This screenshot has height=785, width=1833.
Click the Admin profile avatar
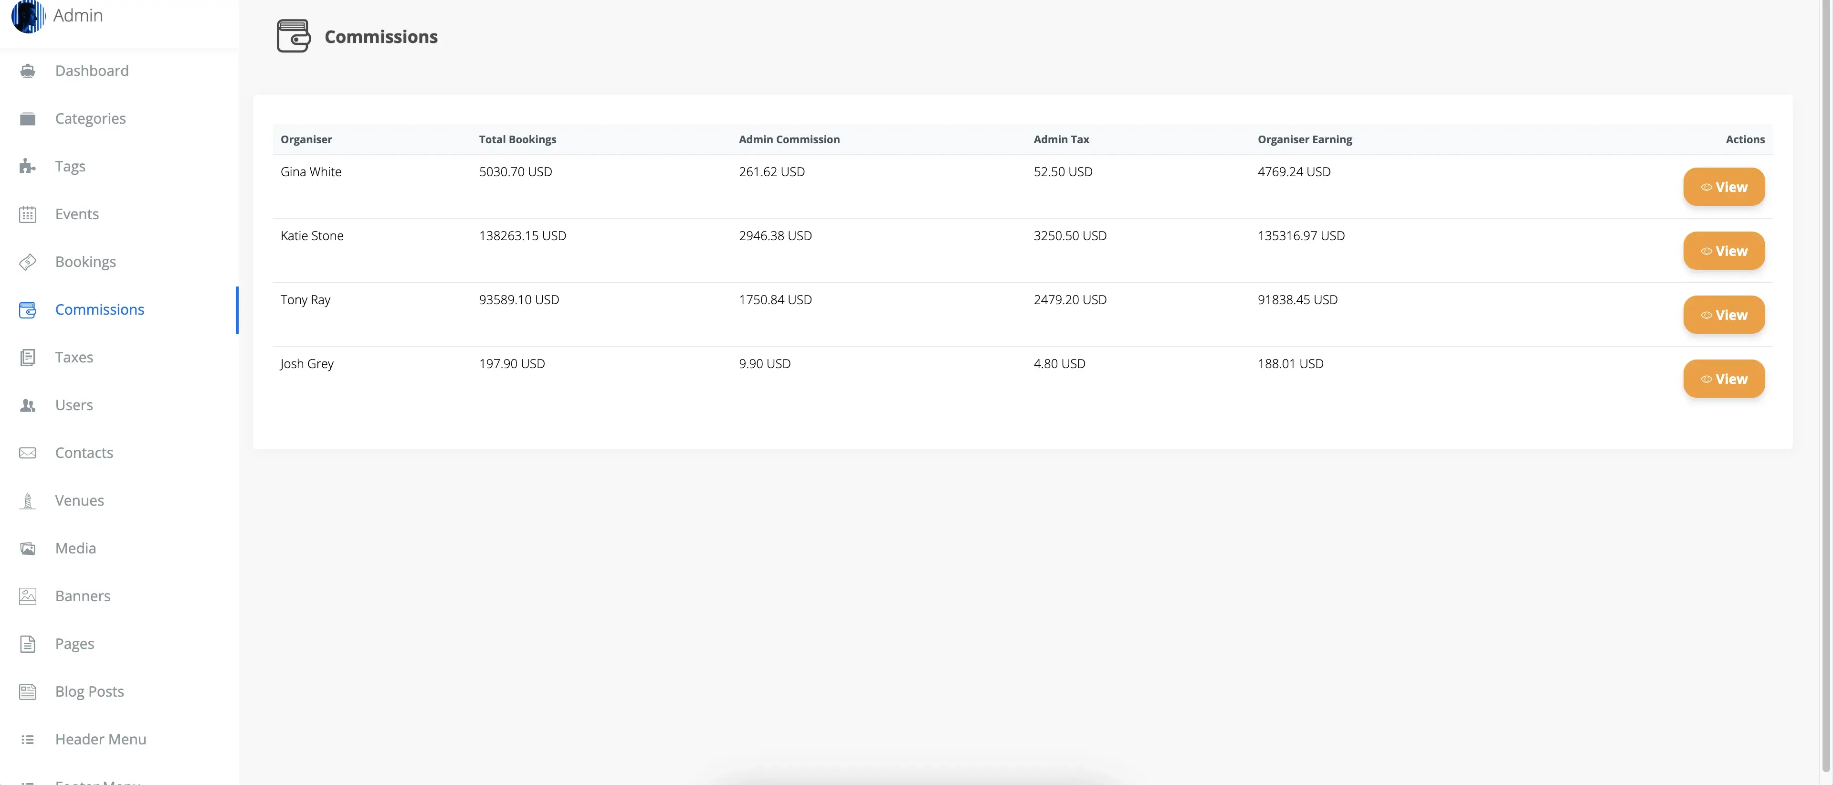point(28,15)
